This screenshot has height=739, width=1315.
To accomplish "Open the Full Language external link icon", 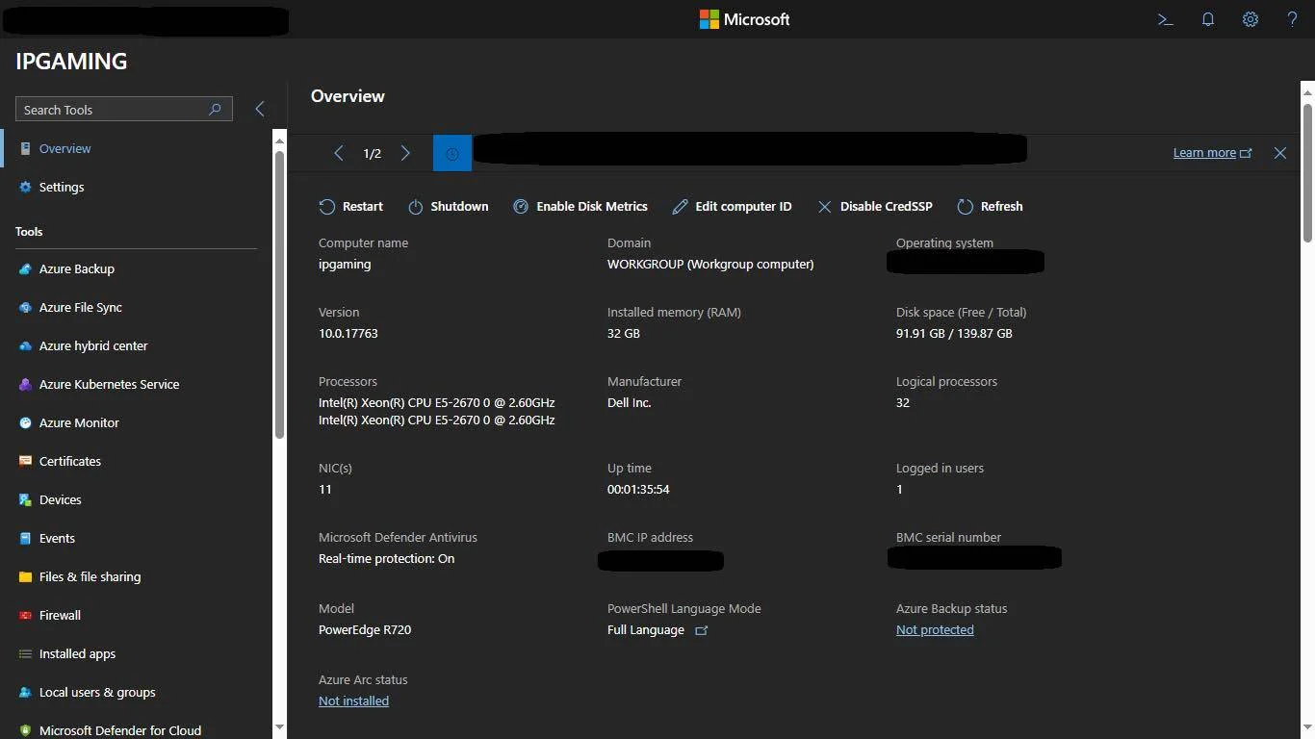I will point(702,630).
